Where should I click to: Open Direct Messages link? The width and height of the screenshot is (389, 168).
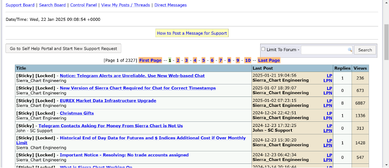170,5
